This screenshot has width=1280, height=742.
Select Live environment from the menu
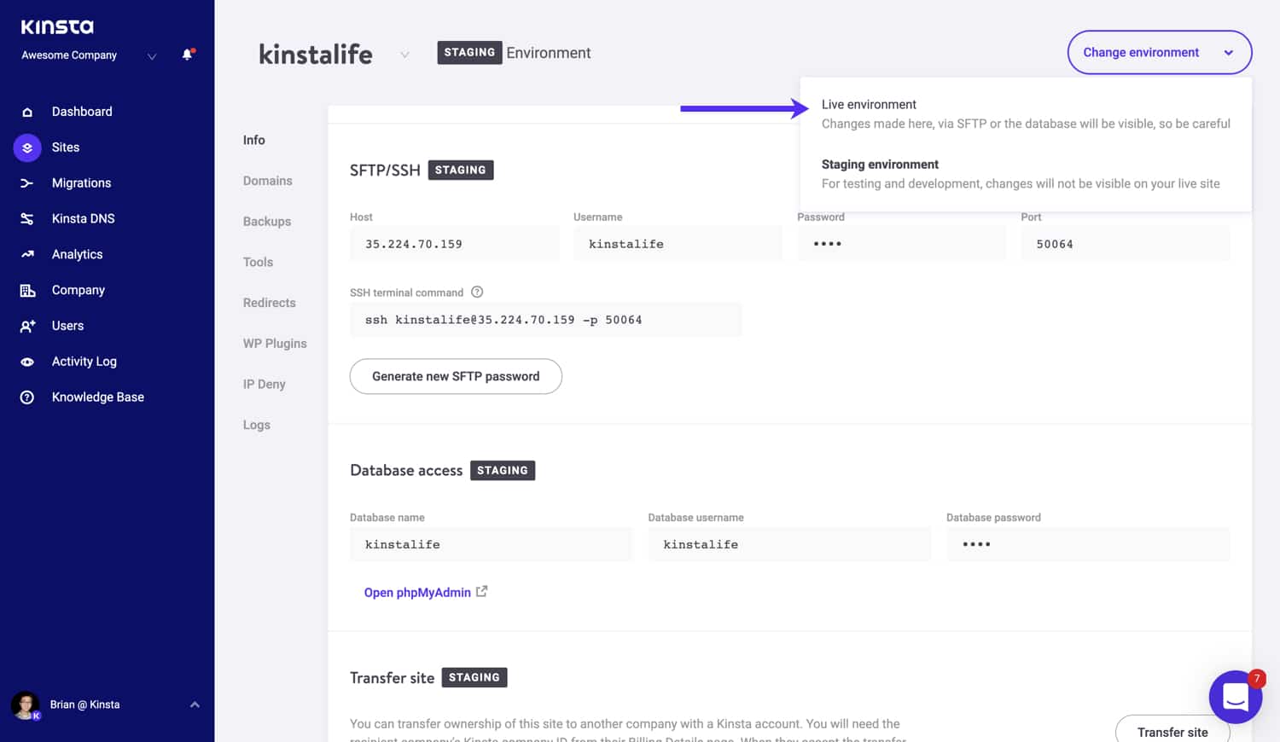point(869,104)
